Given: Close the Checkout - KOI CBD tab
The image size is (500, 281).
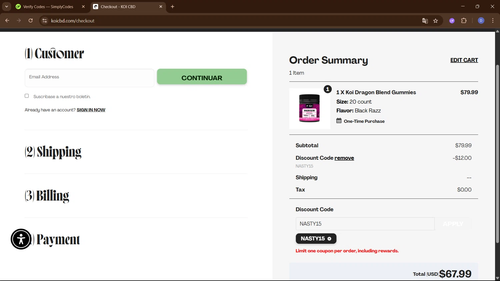Looking at the screenshot, I should click(x=161, y=7).
